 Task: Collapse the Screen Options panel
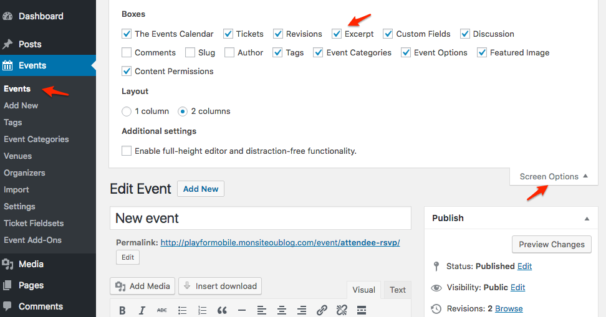click(554, 176)
